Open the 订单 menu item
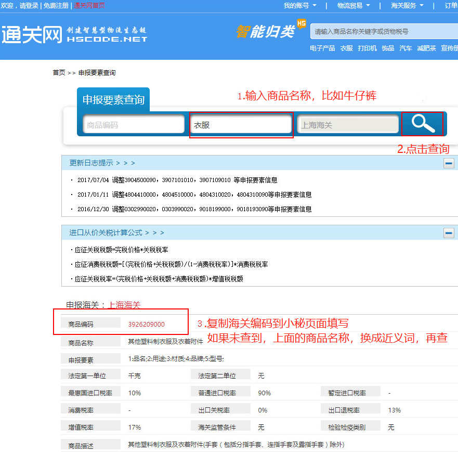Image resolution: width=458 pixels, height=452 pixels. 451,5
